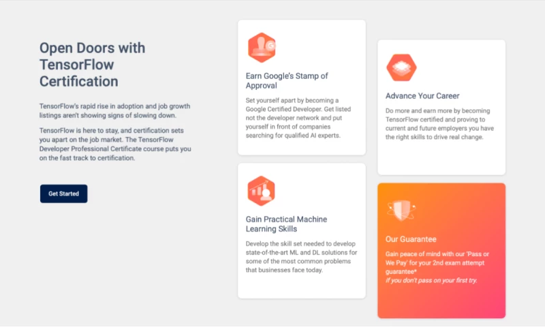Click the "Open Doors with TensorFlow Certification" headline
The width and height of the screenshot is (545, 327).
(x=92, y=65)
